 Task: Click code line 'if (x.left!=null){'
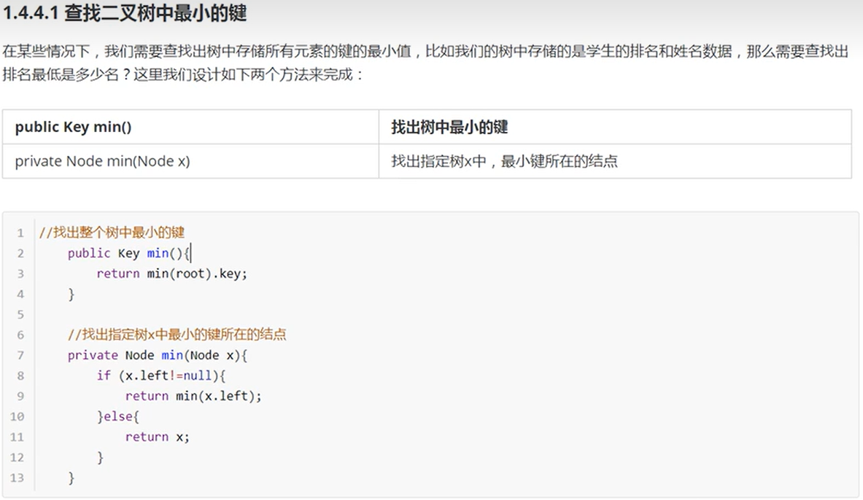pyautogui.click(x=160, y=375)
